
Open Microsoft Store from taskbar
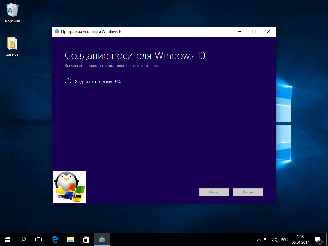(x=86, y=240)
